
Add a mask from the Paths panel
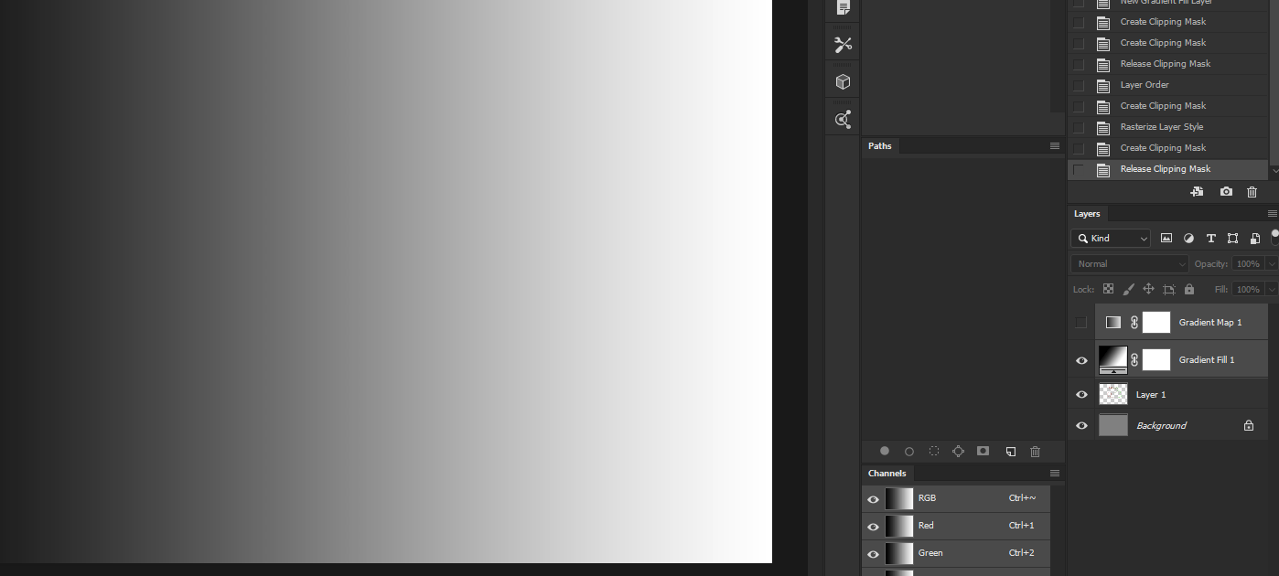click(x=983, y=451)
